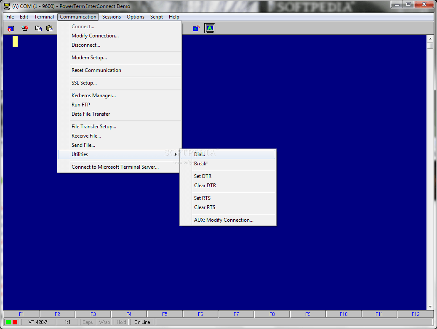This screenshot has height=329, width=437.
Task: Click the F7 soft key button
Action: click(x=236, y=314)
